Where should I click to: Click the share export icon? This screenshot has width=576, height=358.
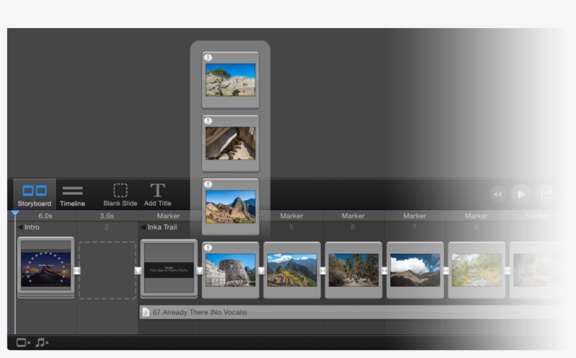[546, 194]
